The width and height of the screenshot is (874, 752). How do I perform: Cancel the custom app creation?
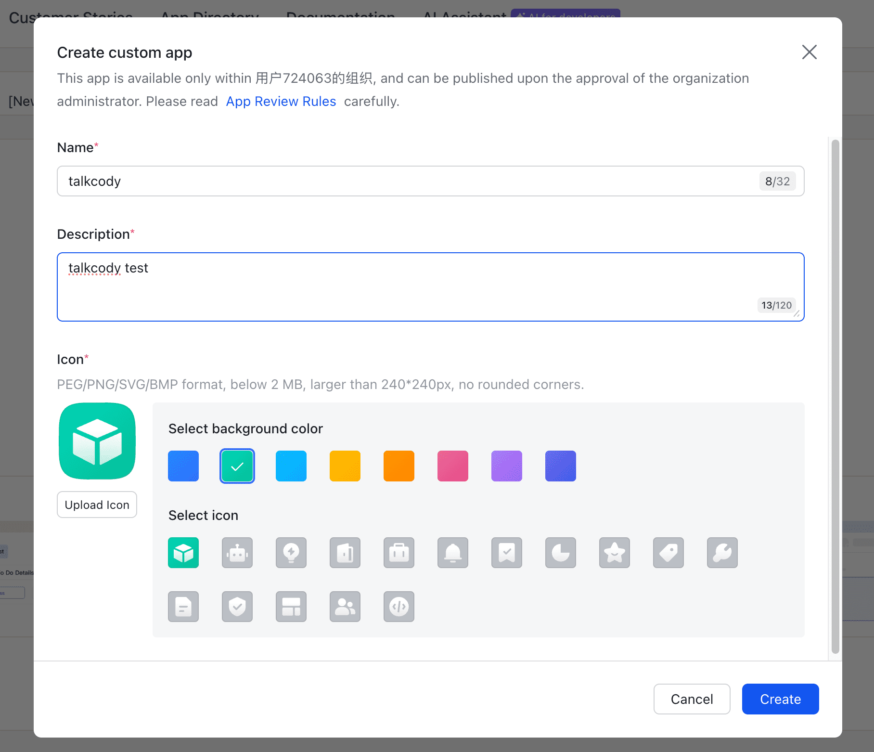point(692,699)
